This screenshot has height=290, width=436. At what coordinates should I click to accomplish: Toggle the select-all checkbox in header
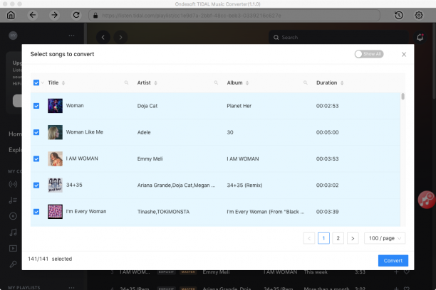click(x=36, y=82)
